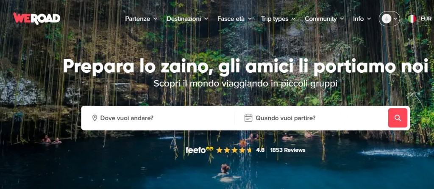Open the user profile avatar icon
Image resolution: width=434 pixels, height=189 pixels.
[387, 19]
